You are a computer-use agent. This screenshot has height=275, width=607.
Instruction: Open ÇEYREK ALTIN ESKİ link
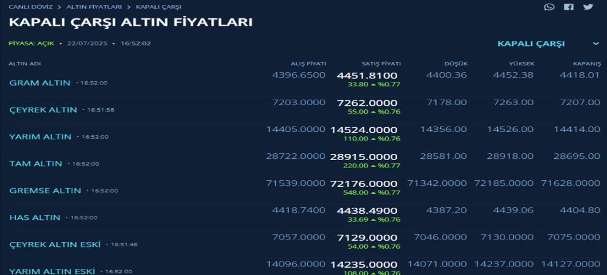pos(55,244)
